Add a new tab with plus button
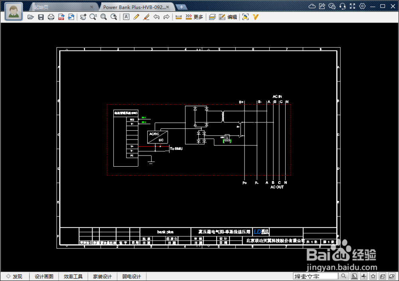 182,7
